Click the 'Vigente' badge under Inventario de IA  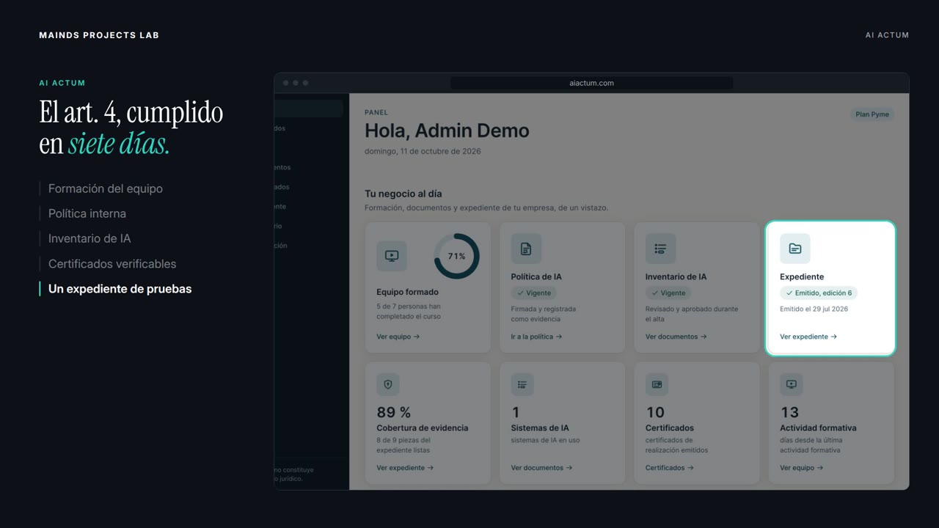tap(668, 293)
